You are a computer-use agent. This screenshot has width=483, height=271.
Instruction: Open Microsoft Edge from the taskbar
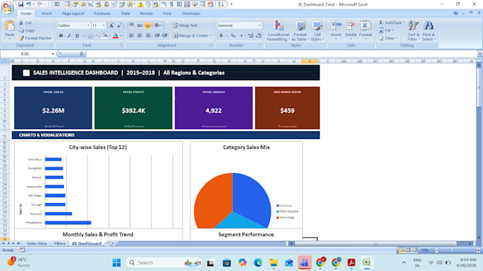(258, 262)
